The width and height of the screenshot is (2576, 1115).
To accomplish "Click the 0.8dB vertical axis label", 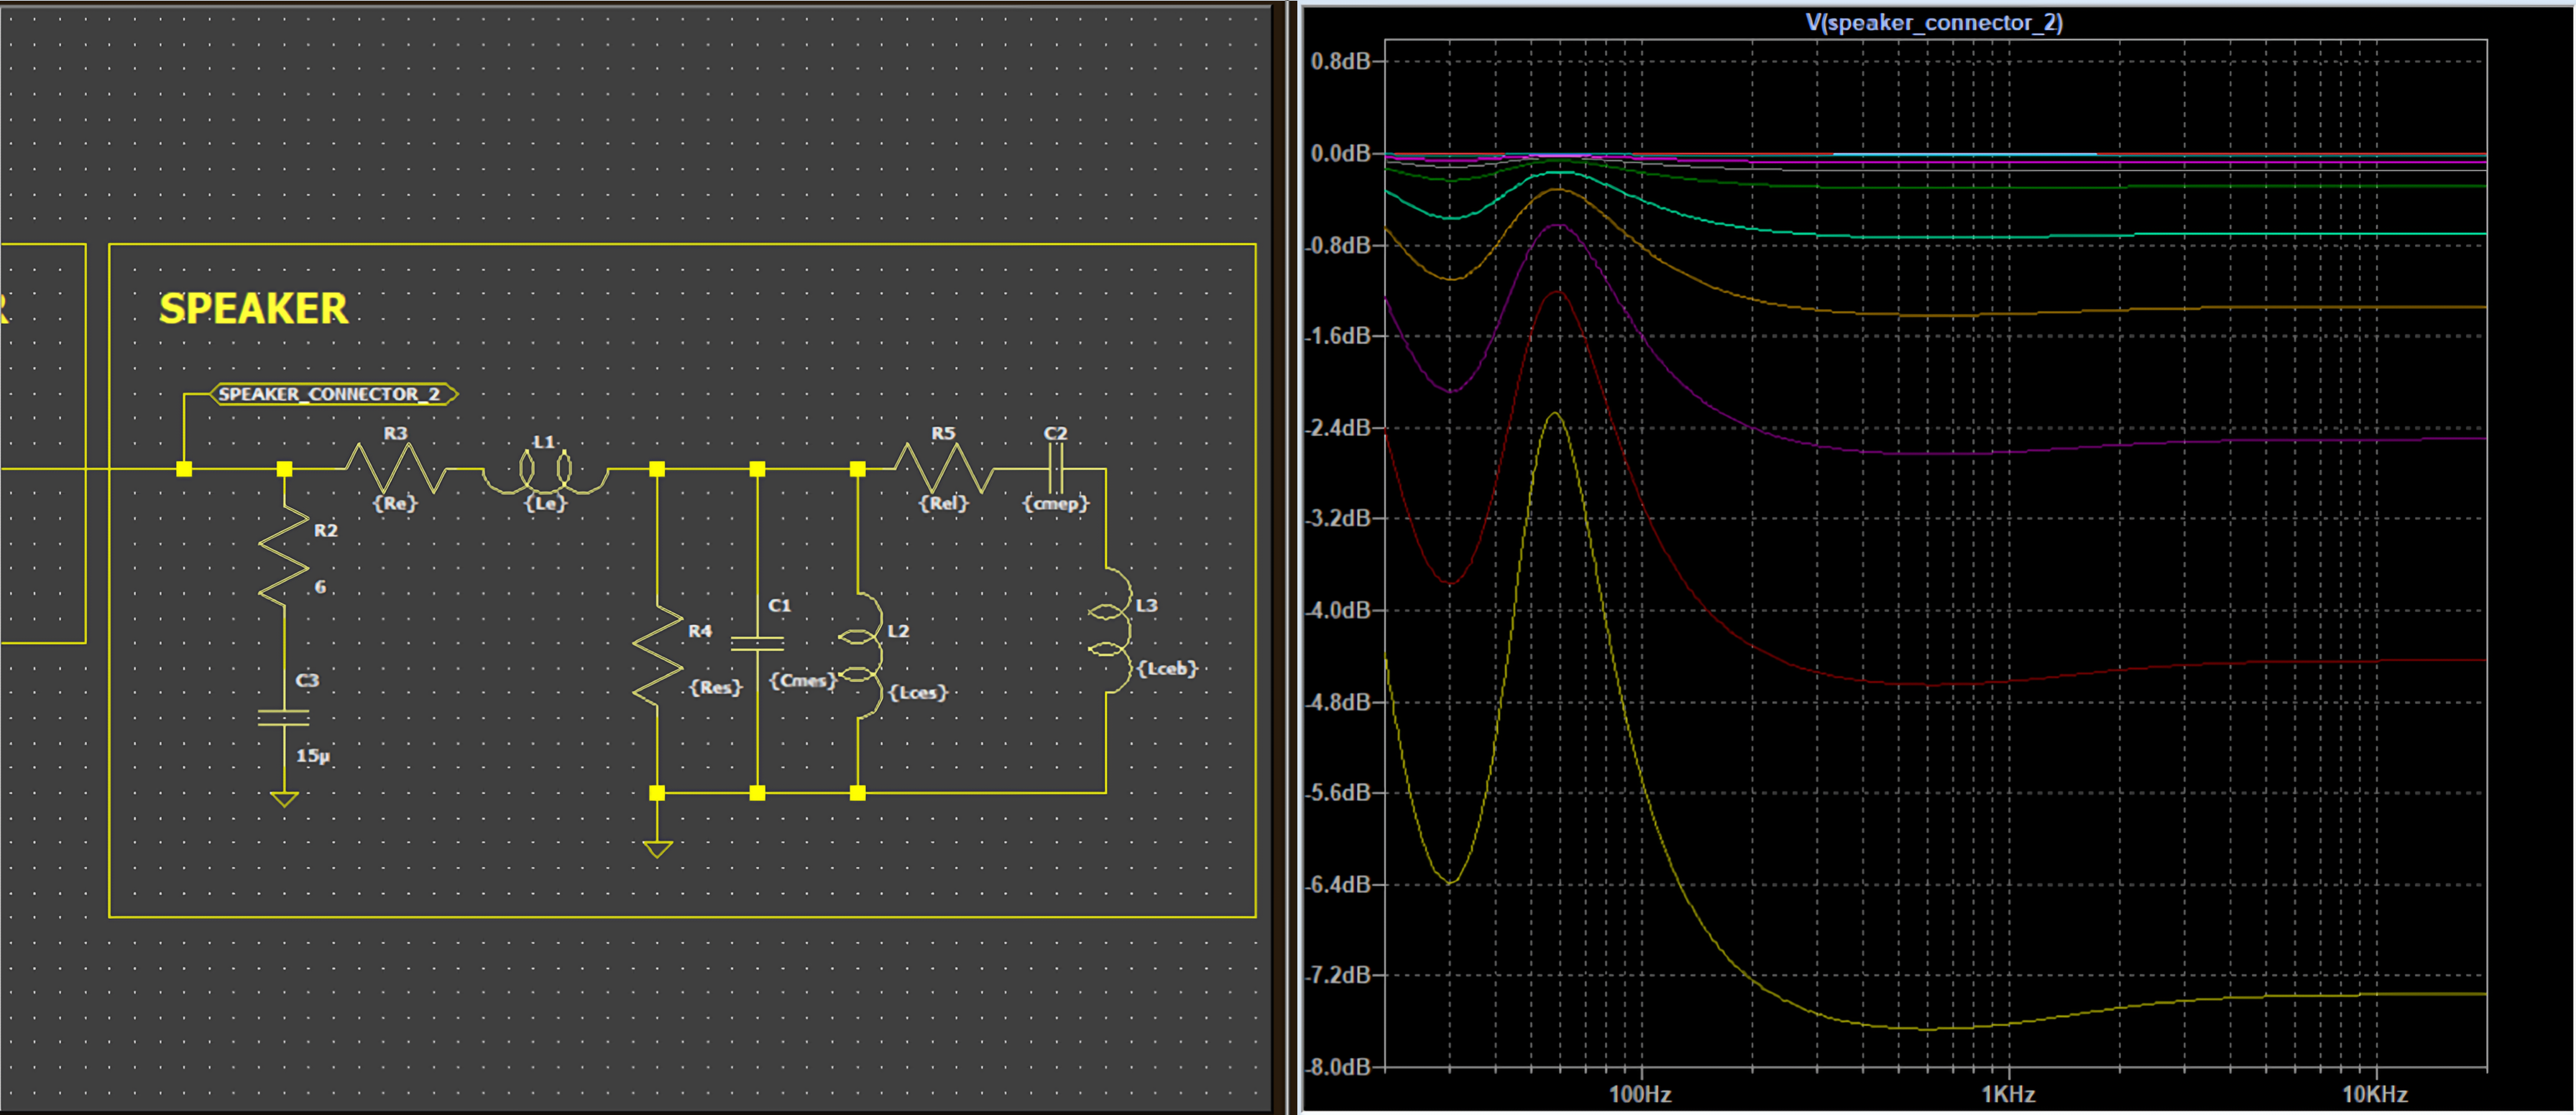I will (x=1340, y=61).
